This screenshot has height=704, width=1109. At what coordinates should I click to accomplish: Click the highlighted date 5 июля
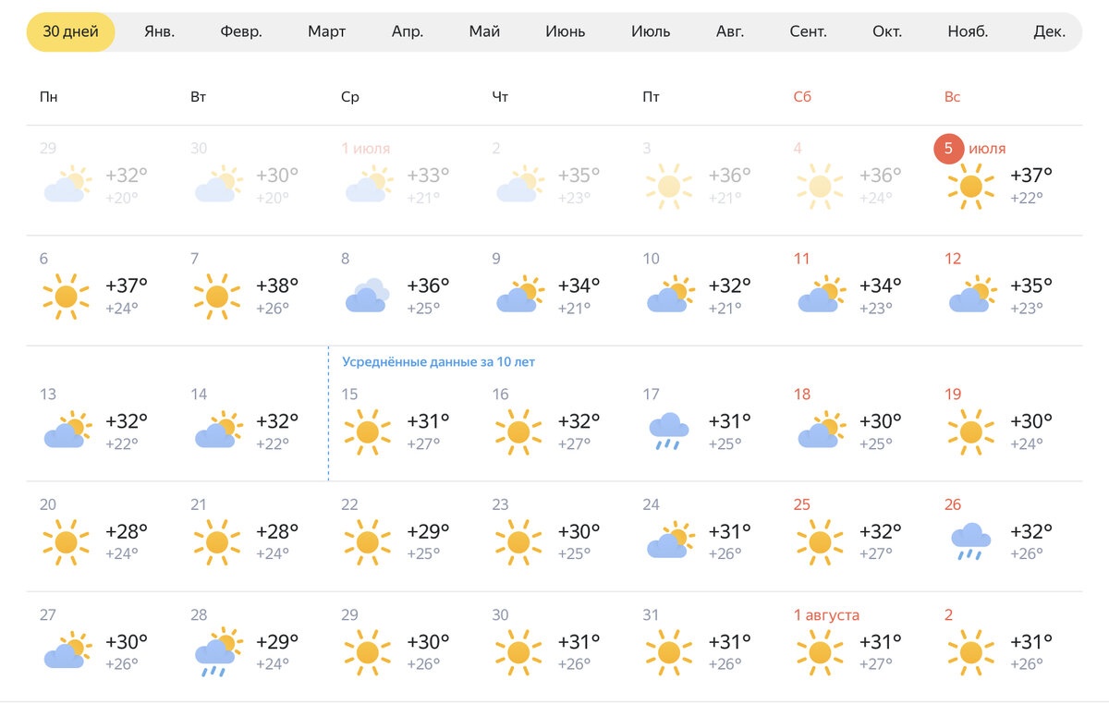pos(969,149)
